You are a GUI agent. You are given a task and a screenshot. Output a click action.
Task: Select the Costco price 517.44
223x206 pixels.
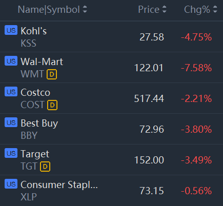pos(149,98)
